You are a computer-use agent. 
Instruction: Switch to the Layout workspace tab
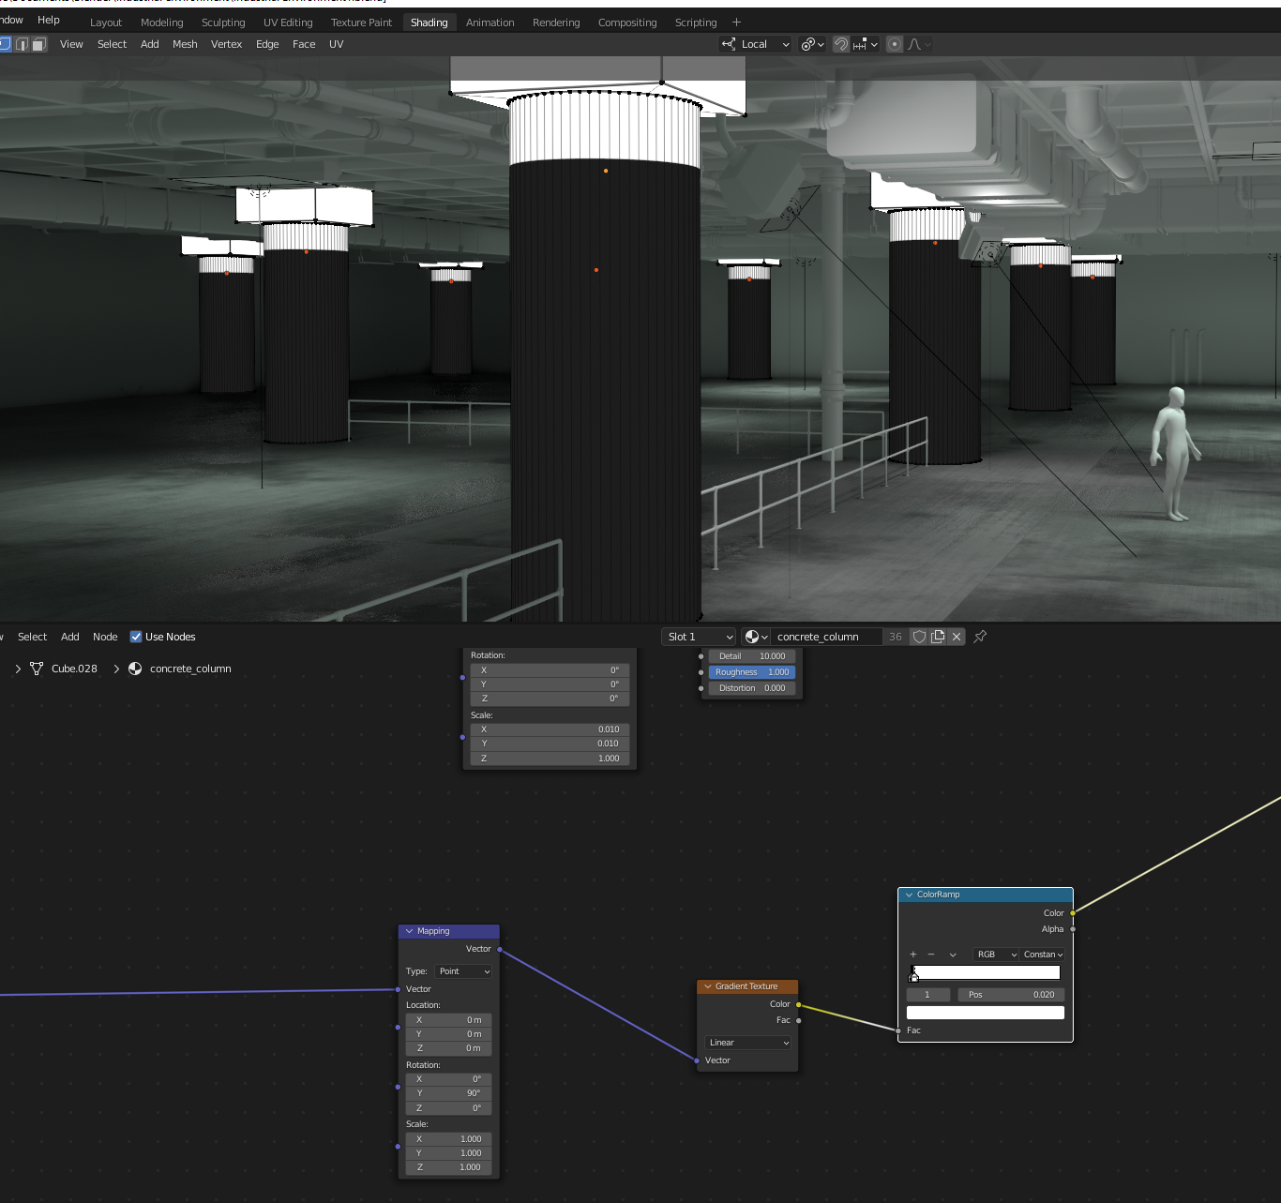click(106, 23)
